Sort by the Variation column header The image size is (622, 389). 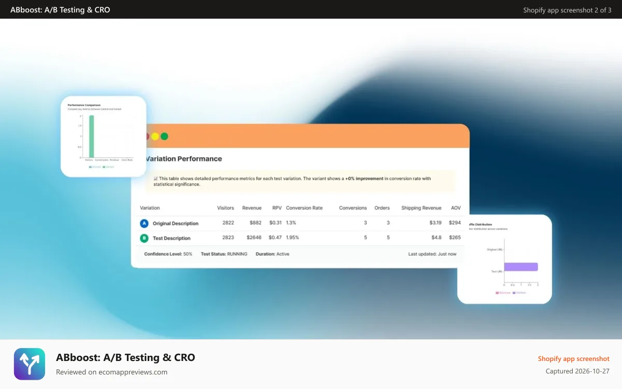pos(150,208)
